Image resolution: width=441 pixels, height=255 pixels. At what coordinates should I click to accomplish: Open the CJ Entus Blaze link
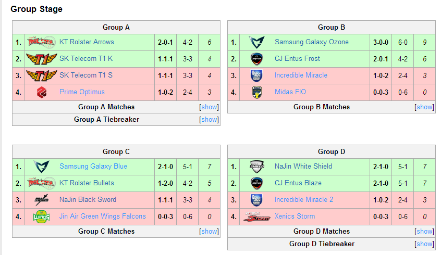coord(298,183)
